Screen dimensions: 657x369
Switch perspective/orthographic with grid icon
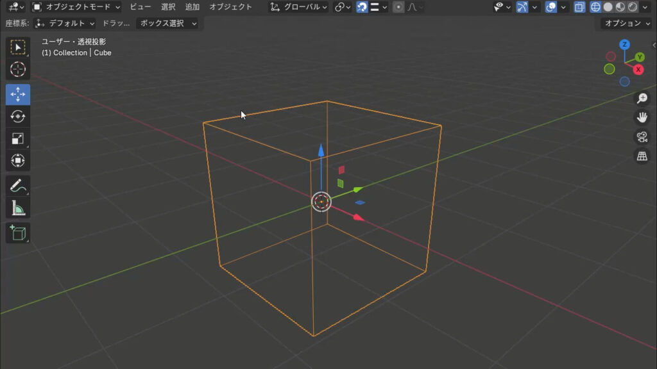[x=642, y=156]
